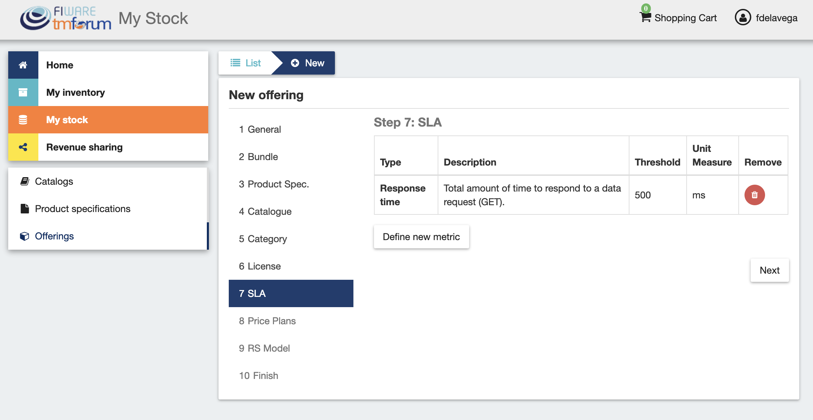Click the My Stock page title
The image size is (813, 420).
click(x=153, y=18)
